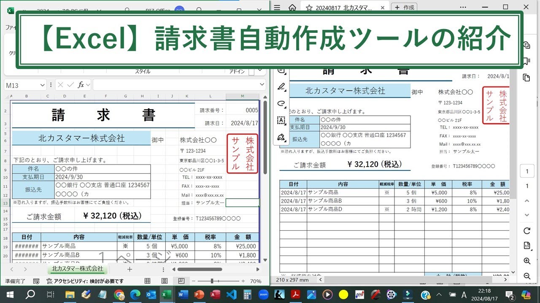Select column M header in Excel
Image resolution: width=540 pixels, height=303 pixels.
tap(243, 96)
